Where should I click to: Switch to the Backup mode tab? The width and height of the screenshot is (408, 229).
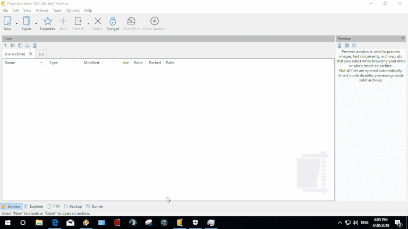pos(73,206)
